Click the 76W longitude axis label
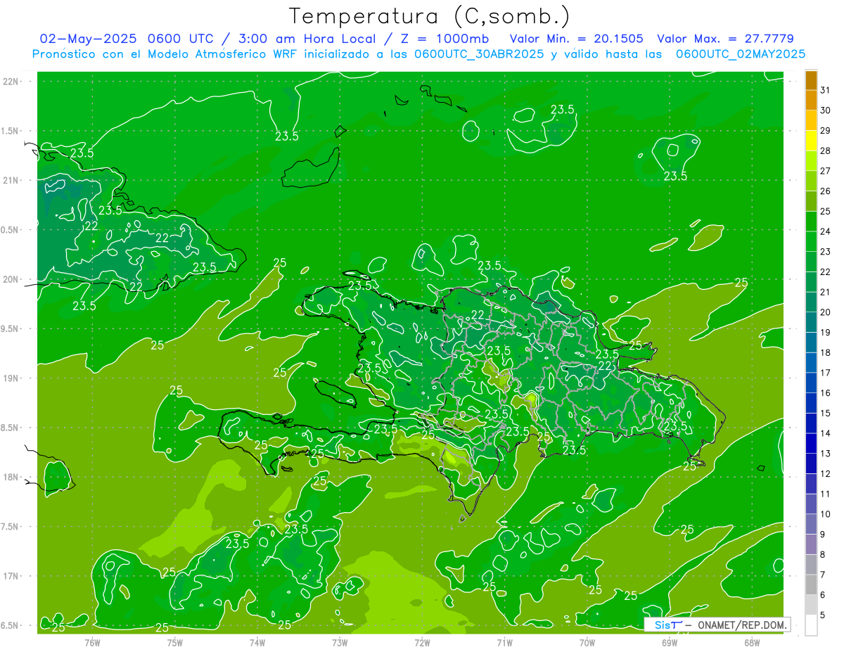The image size is (844, 652). 92,642
